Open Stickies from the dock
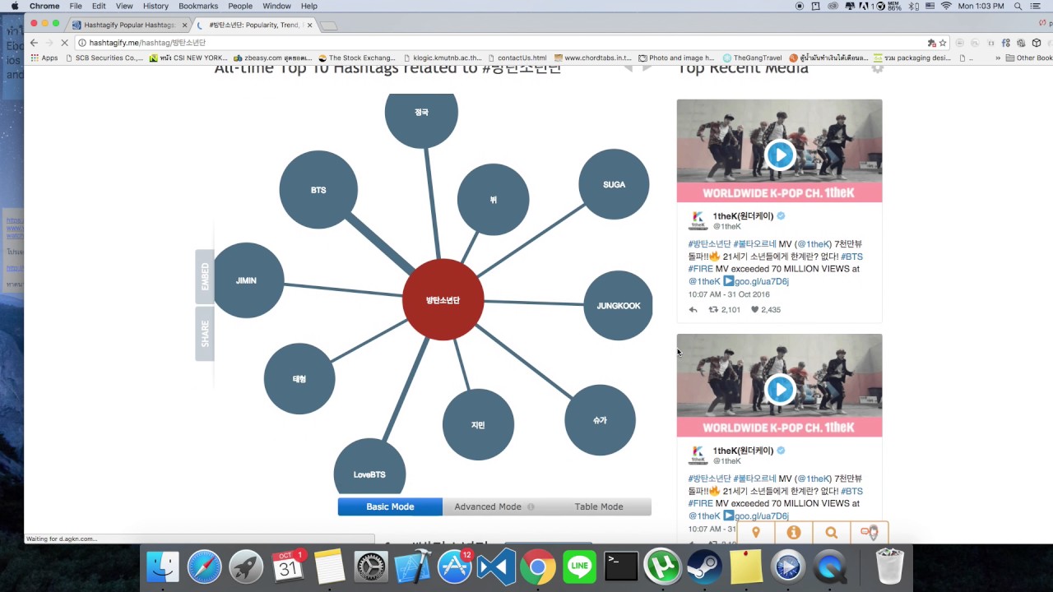Viewport: 1053px width, 592px height. [x=746, y=567]
